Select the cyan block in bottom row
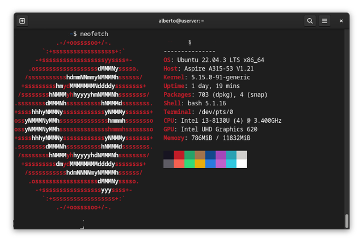Viewport: 363px width, 244px height. (x=231, y=164)
